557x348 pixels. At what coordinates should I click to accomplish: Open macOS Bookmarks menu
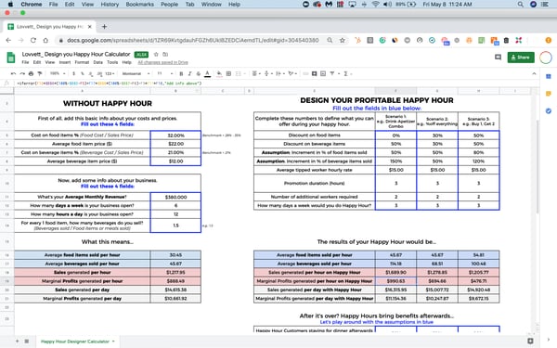click(139, 5)
